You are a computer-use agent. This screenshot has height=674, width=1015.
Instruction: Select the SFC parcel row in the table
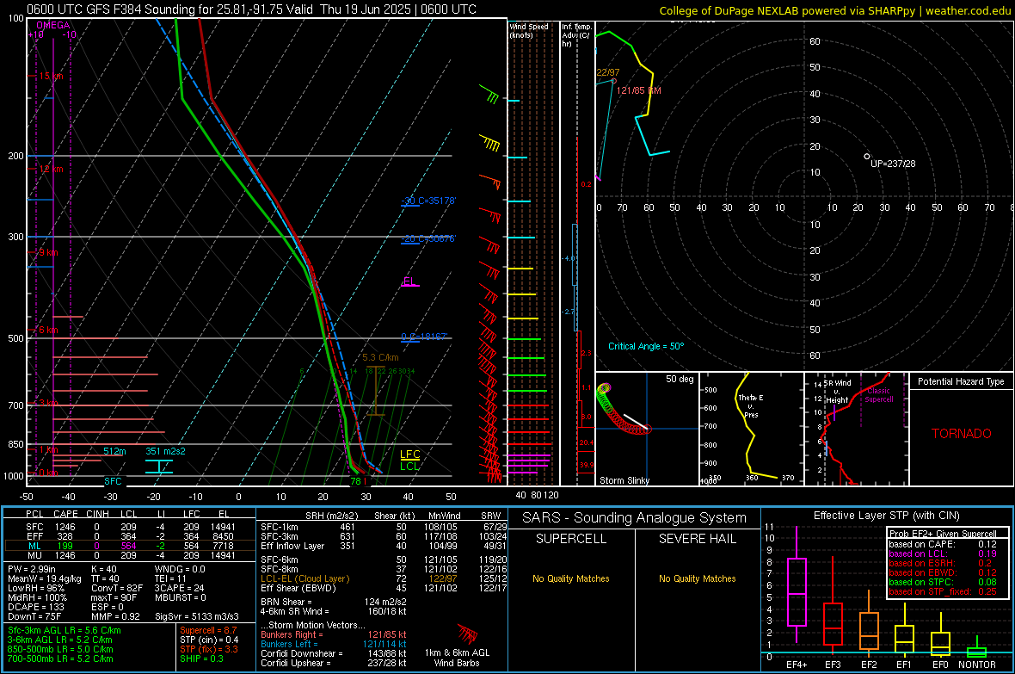(130, 527)
